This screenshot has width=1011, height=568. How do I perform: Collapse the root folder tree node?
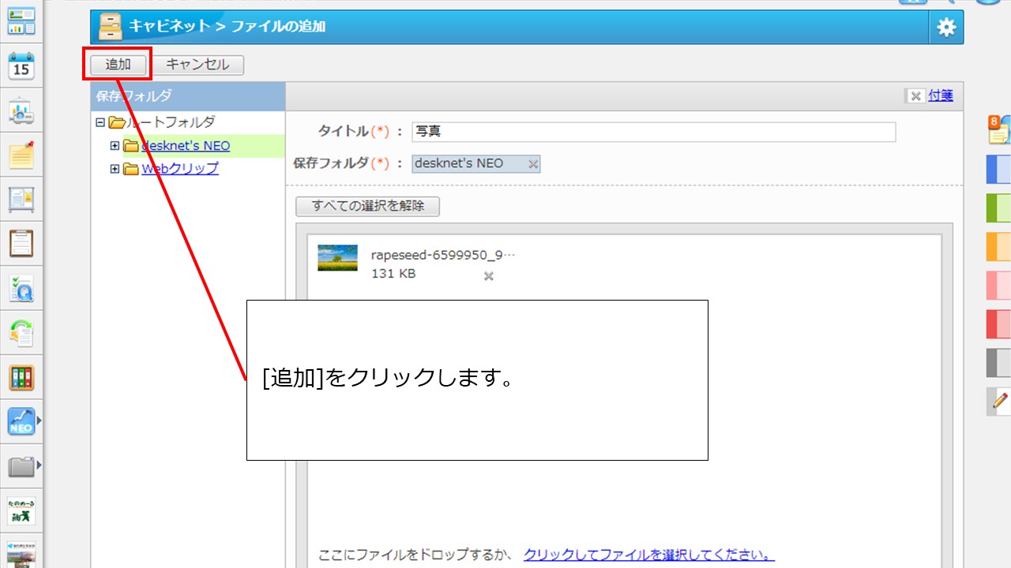[100, 122]
